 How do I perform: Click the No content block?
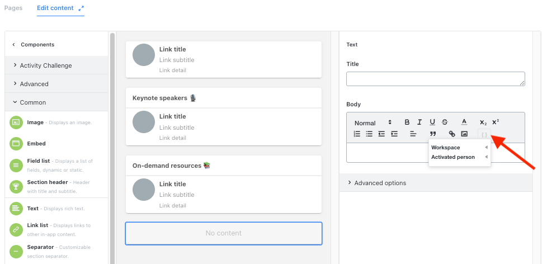pyautogui.click(x=224, y=233)
